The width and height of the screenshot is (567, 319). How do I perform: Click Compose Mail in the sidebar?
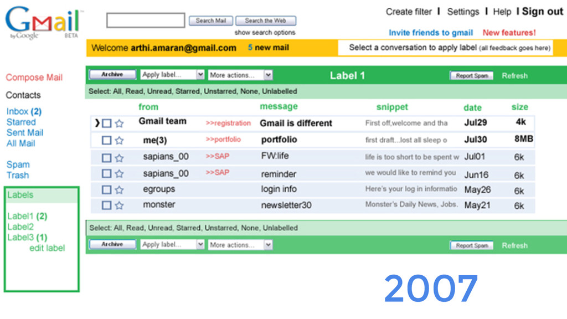coord(34,78)
